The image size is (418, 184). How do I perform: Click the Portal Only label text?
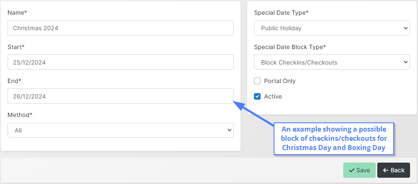[x=280, y=81]
